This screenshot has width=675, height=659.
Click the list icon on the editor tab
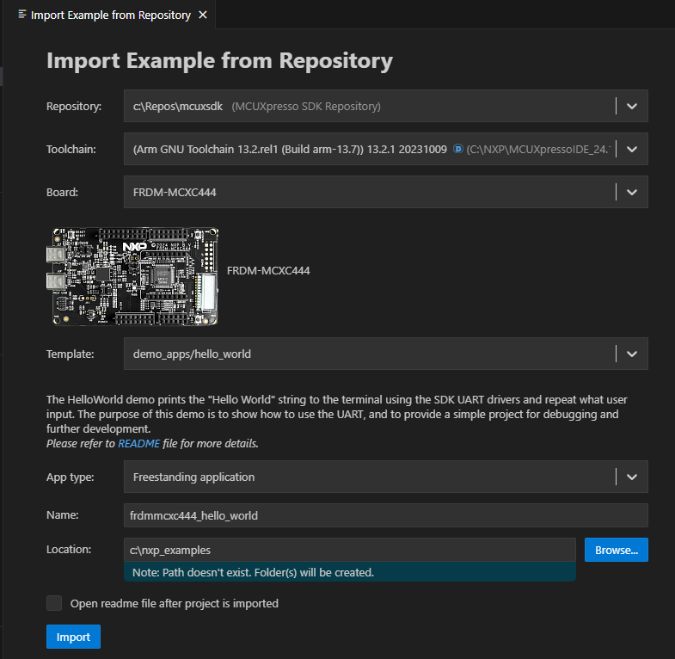(22, 15)
